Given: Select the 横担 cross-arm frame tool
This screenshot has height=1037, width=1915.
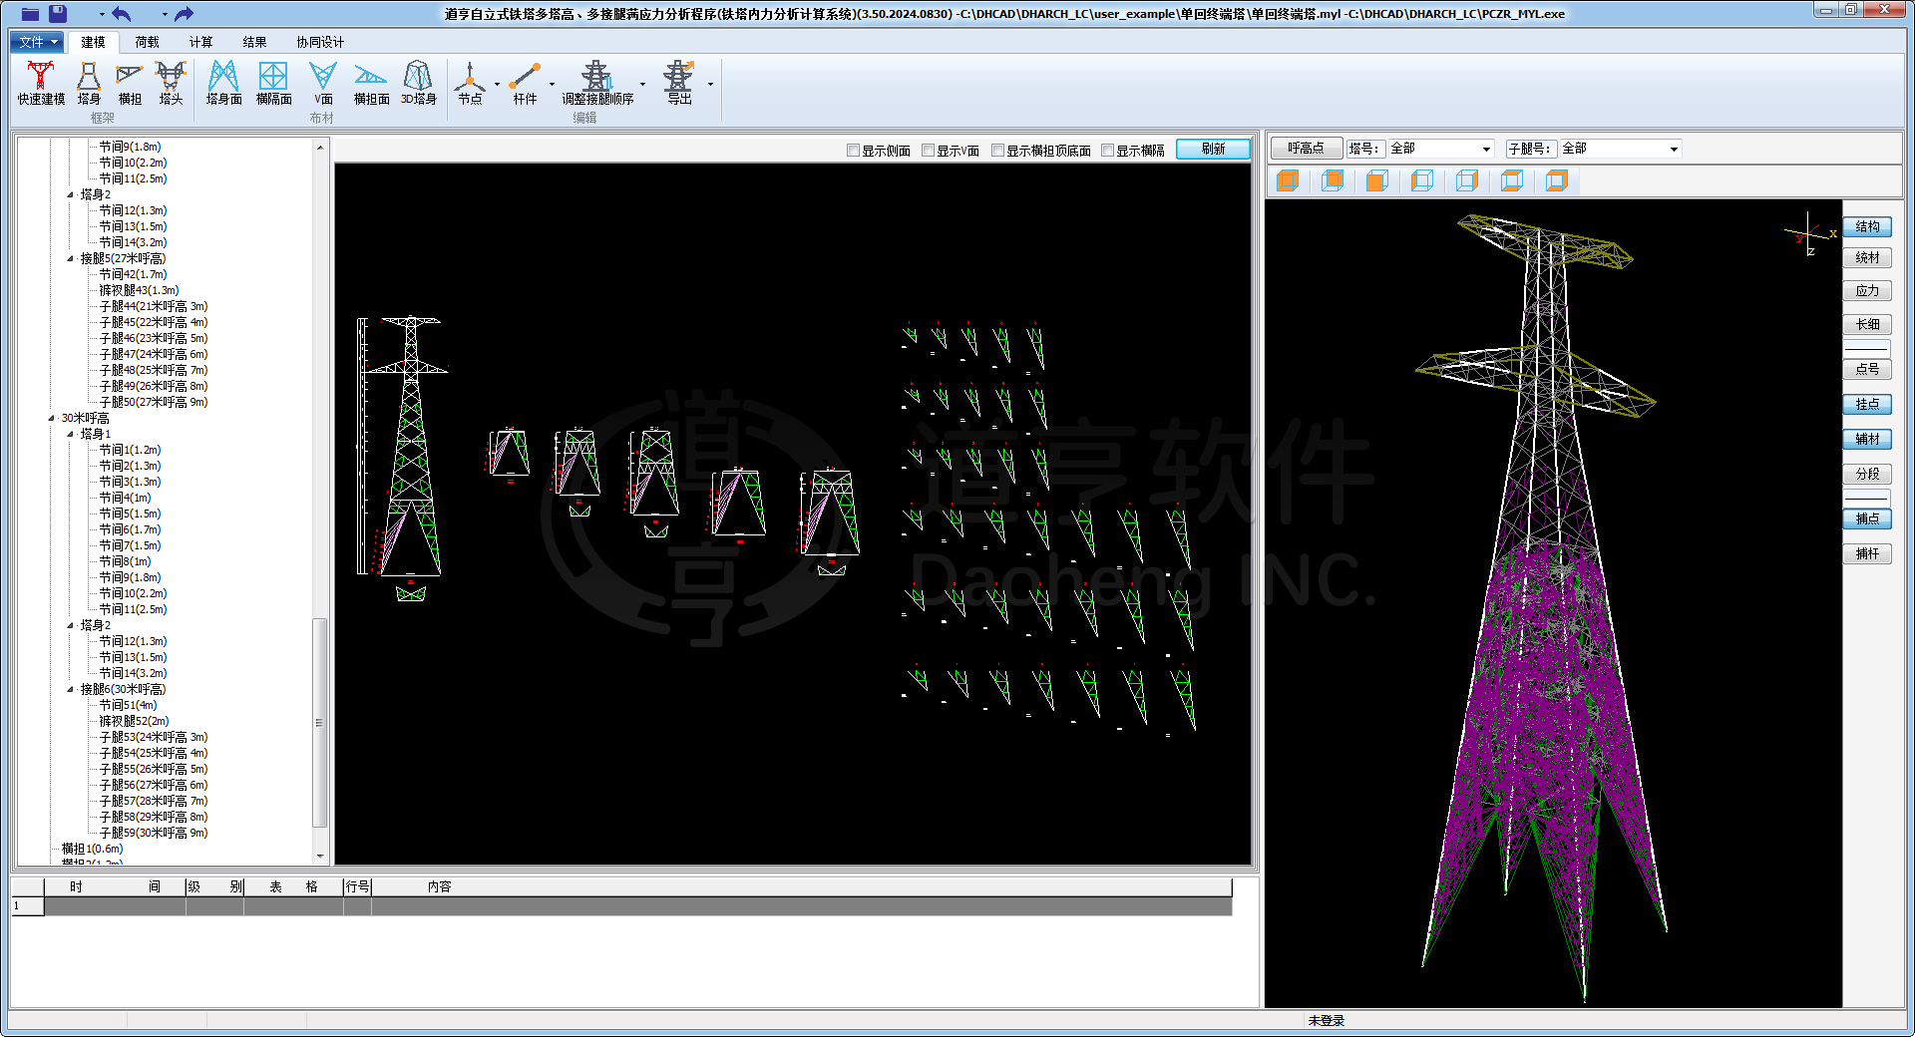Looking at the screenshot, I should [130, 83].
